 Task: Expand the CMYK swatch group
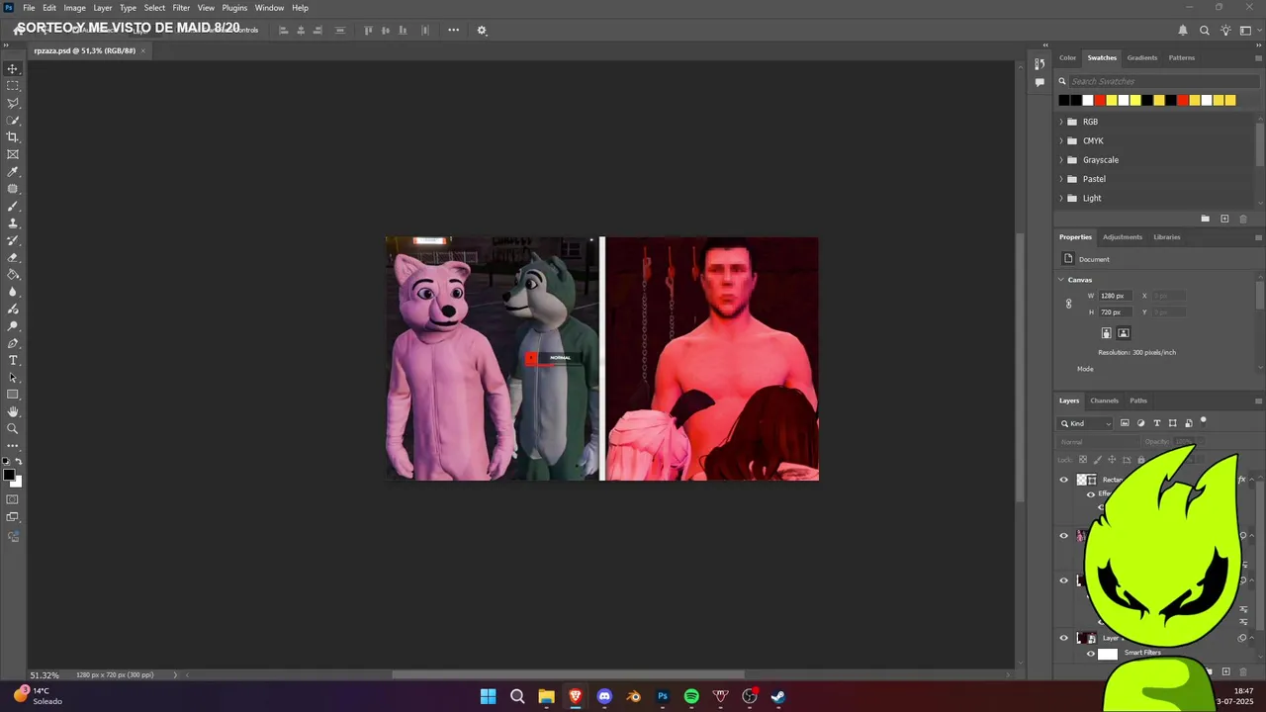(1061, 140)
